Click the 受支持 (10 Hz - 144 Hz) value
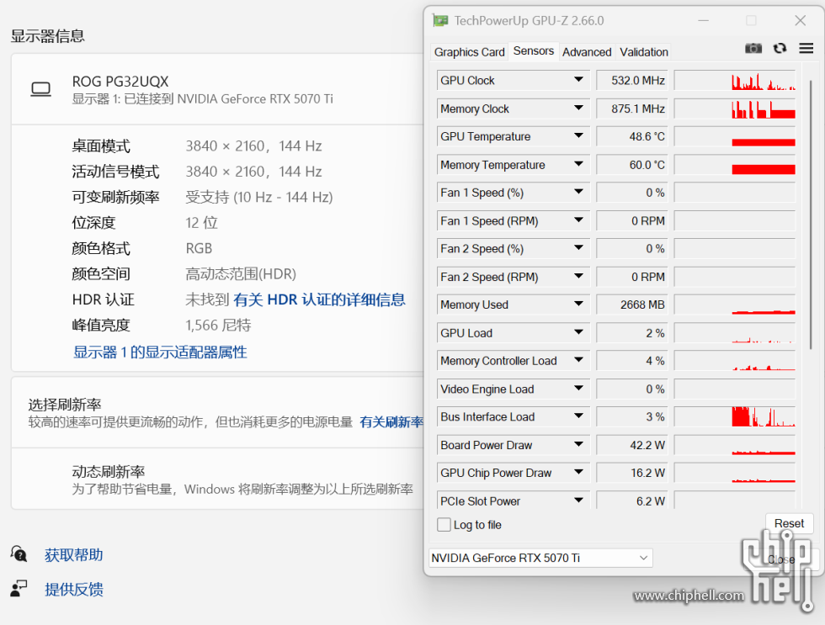825x625 pixels. pos(259,197)
